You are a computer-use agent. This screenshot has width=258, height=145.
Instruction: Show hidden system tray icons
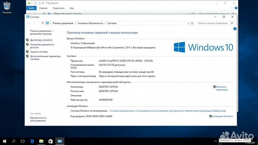point(216,141)
